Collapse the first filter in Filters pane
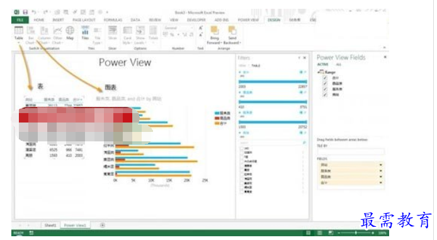Image resolution: width=437 pixels, height=240 pixels. point(240,72)
